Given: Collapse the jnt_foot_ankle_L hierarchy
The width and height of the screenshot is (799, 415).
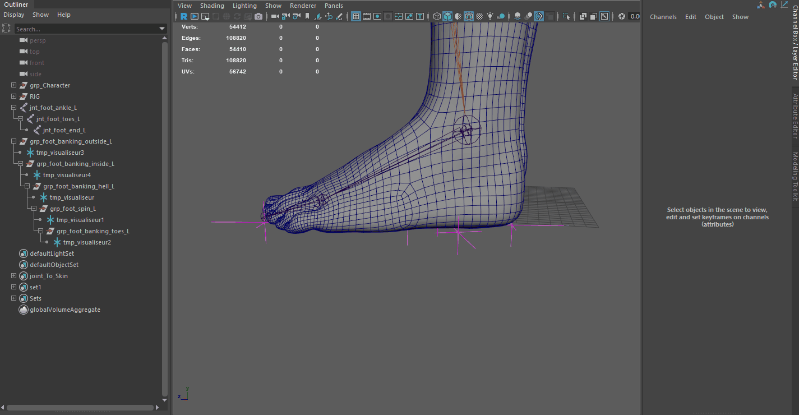Looking at the screenshot, I should [13, 107].
